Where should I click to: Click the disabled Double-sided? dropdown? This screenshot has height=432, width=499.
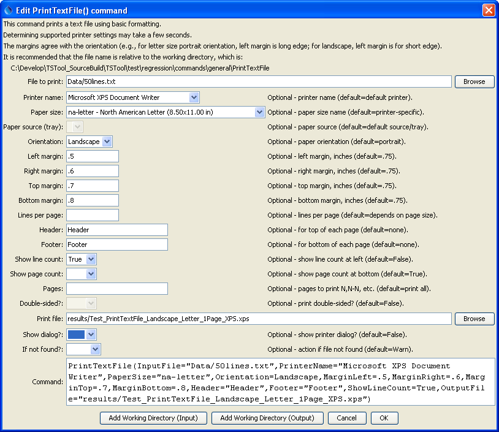point(82,303)
